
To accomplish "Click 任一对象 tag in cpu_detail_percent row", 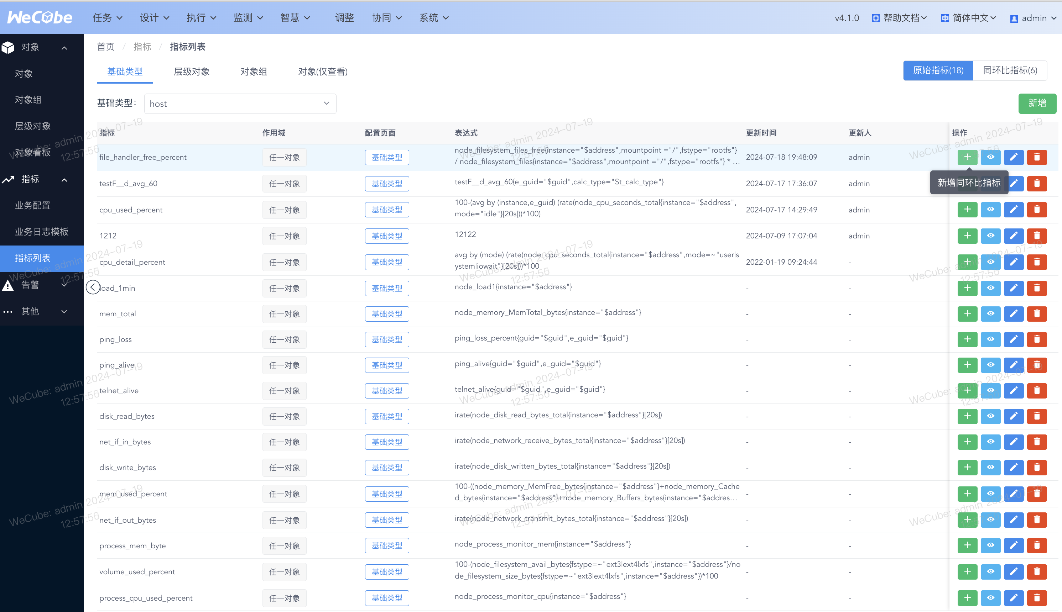I will 284,262.
